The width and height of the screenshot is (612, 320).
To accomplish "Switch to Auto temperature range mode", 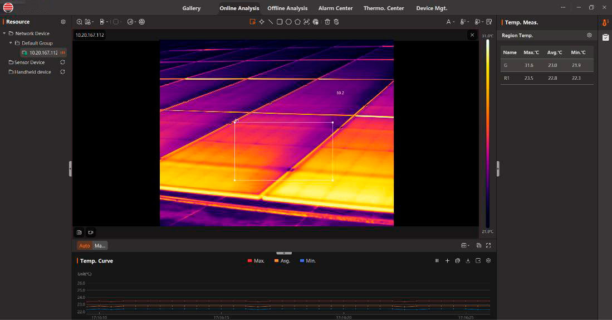I will coord(84,245).
